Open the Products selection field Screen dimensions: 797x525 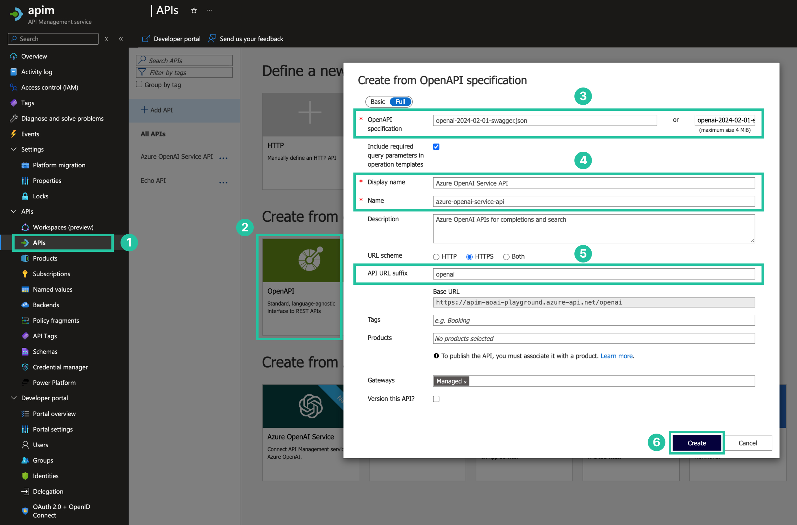click(594, 338)
